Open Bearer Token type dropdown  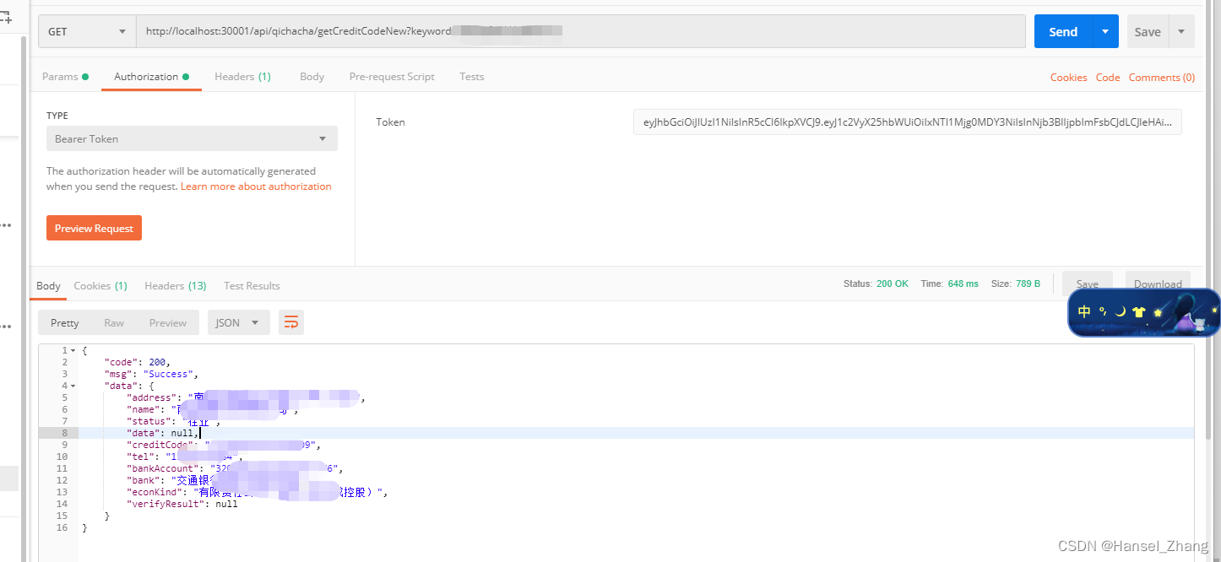[x=192, y=138]
